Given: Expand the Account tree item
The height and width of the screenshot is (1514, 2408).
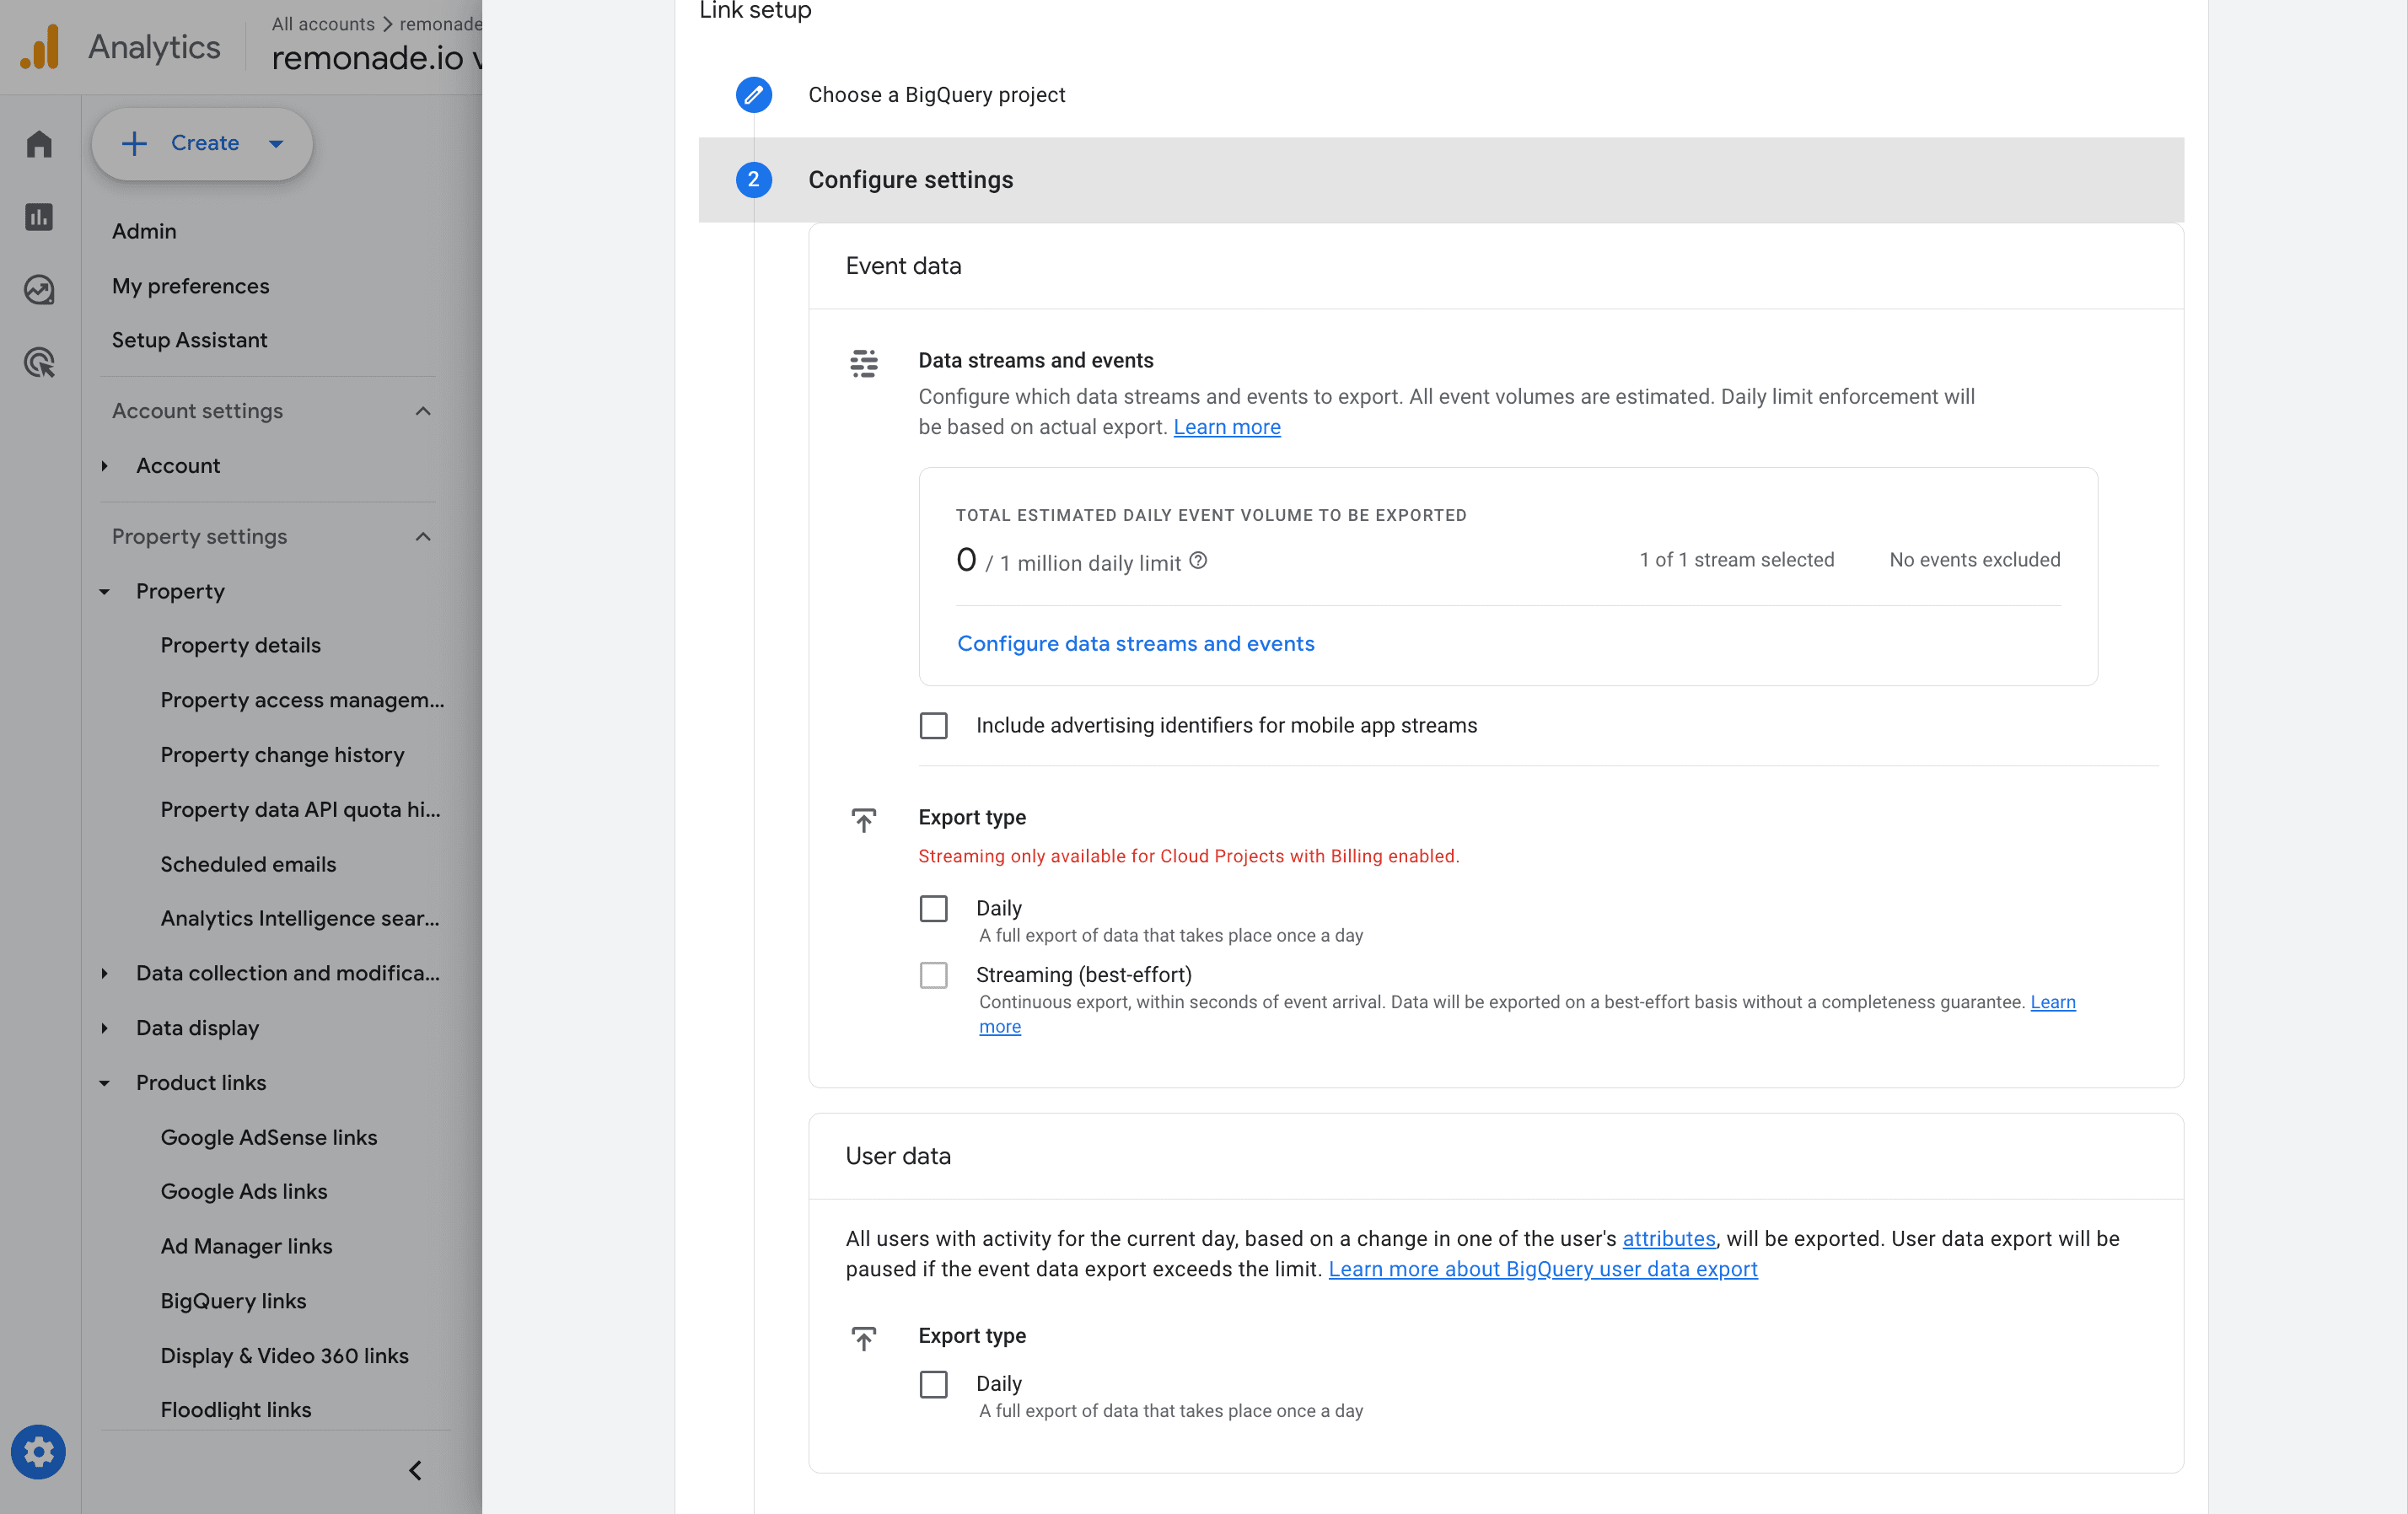Looking at the screenshot, I should [x=104, y=466].
